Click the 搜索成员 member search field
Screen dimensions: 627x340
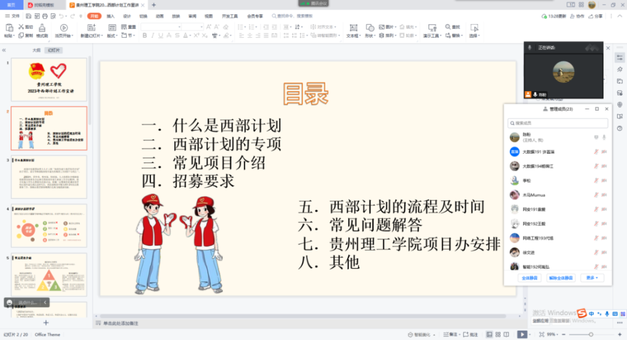pos(557,123)
